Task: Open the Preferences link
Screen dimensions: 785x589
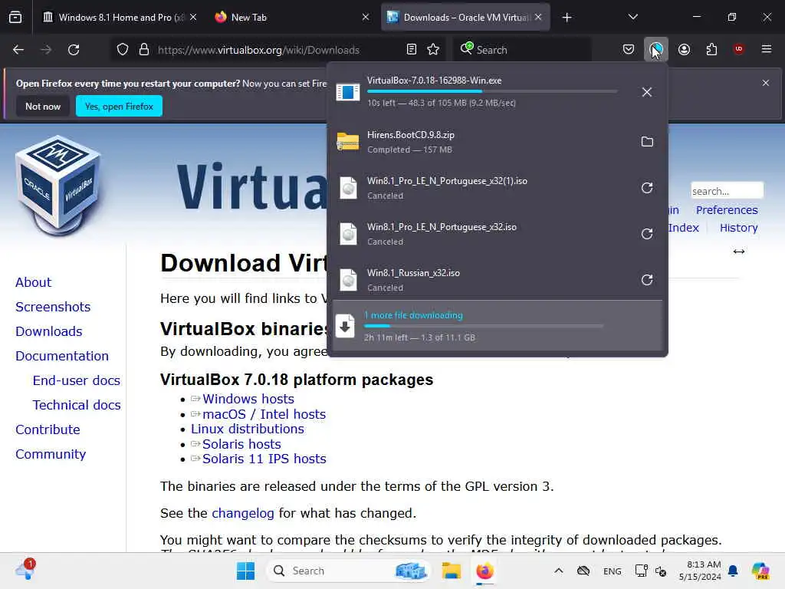Action: point(727,210)
